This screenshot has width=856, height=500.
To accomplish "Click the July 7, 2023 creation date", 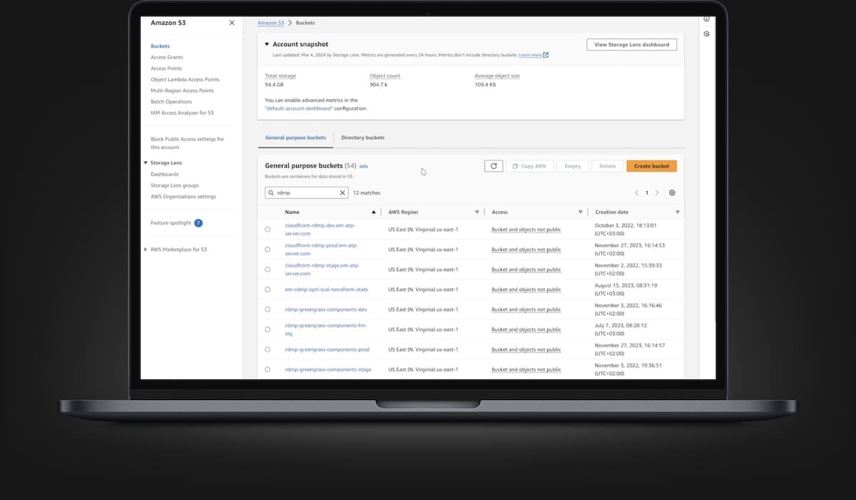I will [x=623, y=329].
